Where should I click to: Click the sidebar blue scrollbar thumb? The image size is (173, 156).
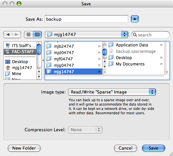[39, 49]
